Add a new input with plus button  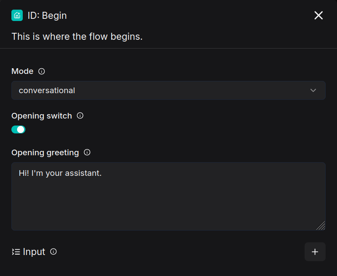315,252
